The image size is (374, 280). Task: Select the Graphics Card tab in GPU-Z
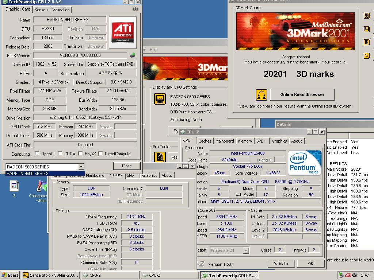coord(18,9)
